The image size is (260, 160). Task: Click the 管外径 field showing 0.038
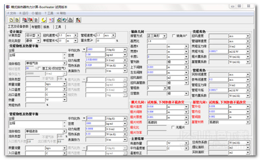pyautogui.click(x=218, y=106)
